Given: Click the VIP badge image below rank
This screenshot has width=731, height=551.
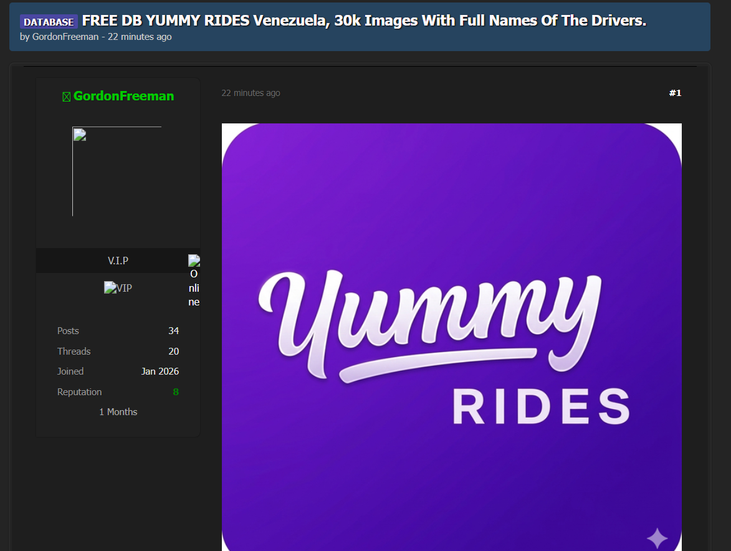Looking at the screenshot, I should click(x=118, y=288).
